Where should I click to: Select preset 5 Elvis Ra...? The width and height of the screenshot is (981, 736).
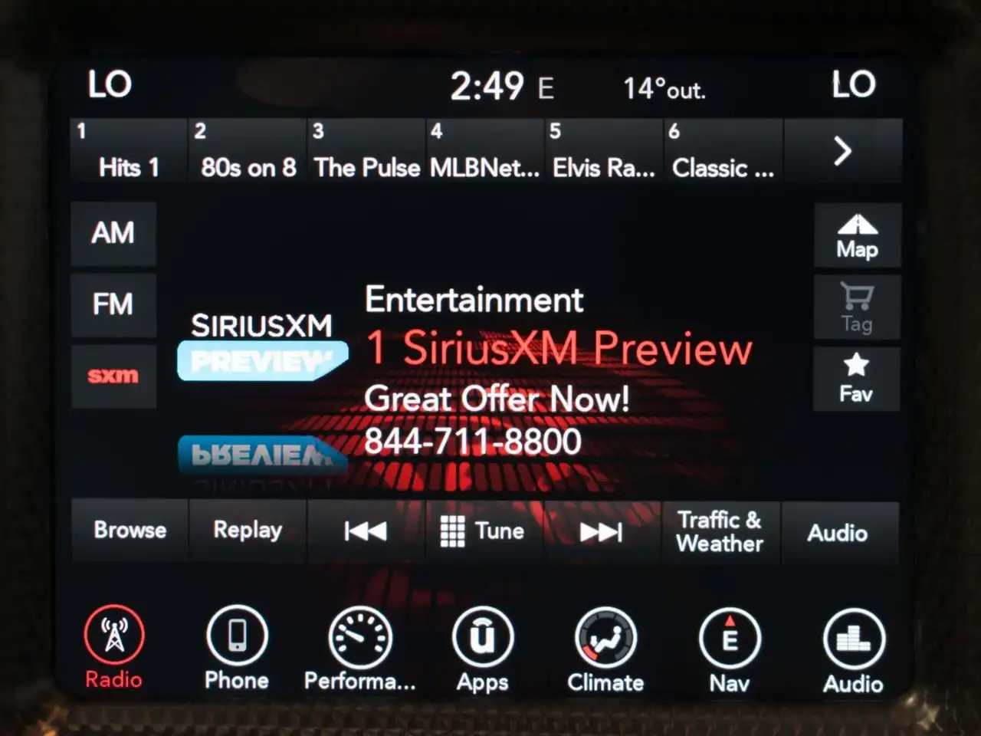[603, 150]
